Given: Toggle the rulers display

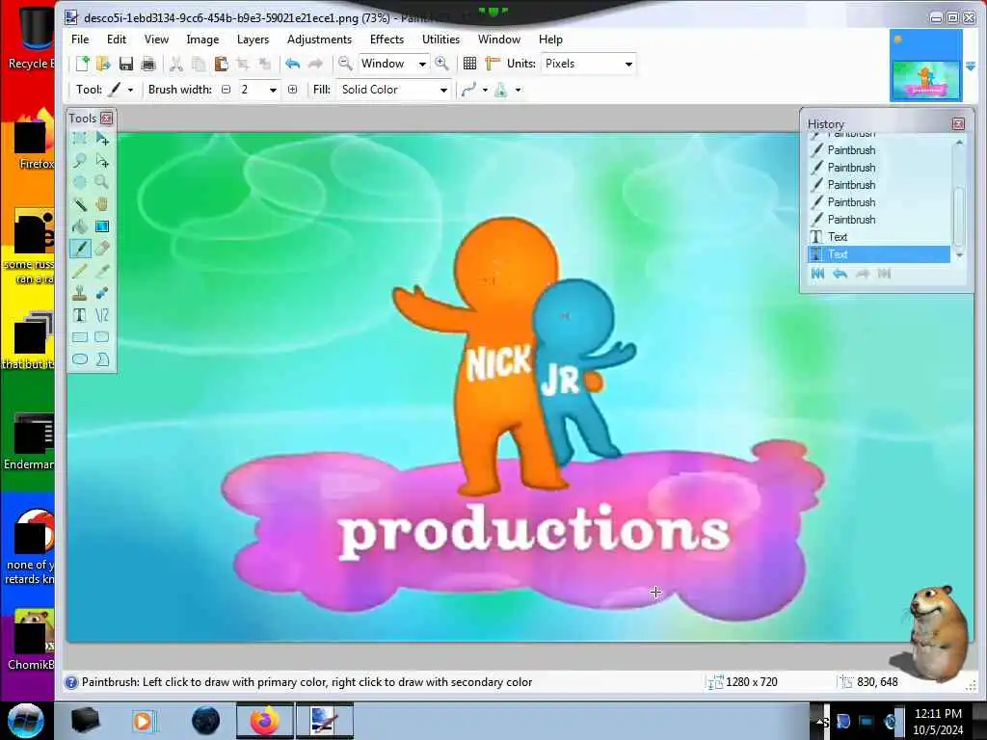Looking at the screenshot, I should 493,64.
